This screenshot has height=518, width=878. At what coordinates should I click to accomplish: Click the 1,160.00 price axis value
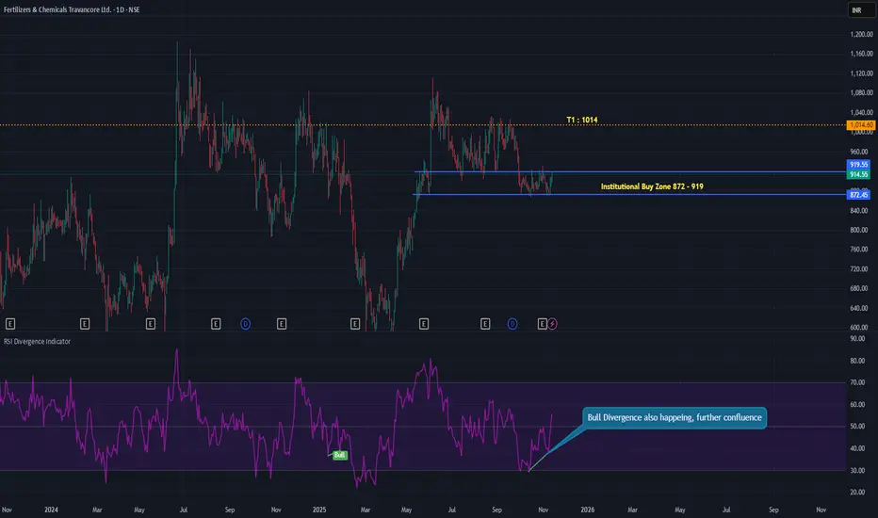coord(861,54)
